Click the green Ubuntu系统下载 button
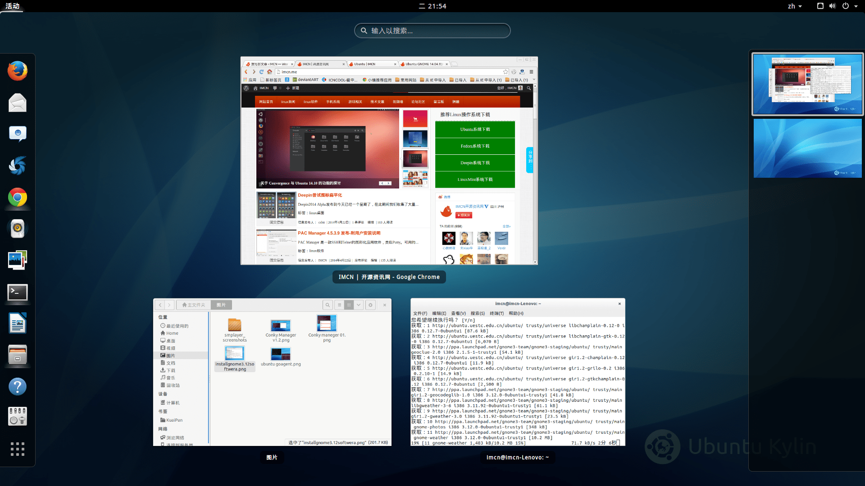The image size is (865, 486). pos(475,129)
